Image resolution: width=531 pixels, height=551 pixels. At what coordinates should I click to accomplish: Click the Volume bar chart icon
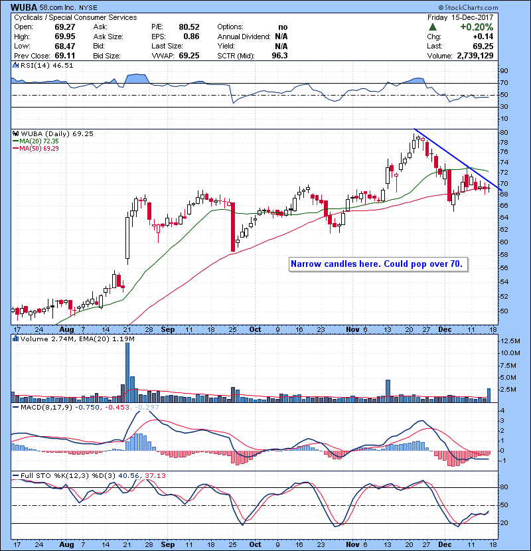(15, 339)
